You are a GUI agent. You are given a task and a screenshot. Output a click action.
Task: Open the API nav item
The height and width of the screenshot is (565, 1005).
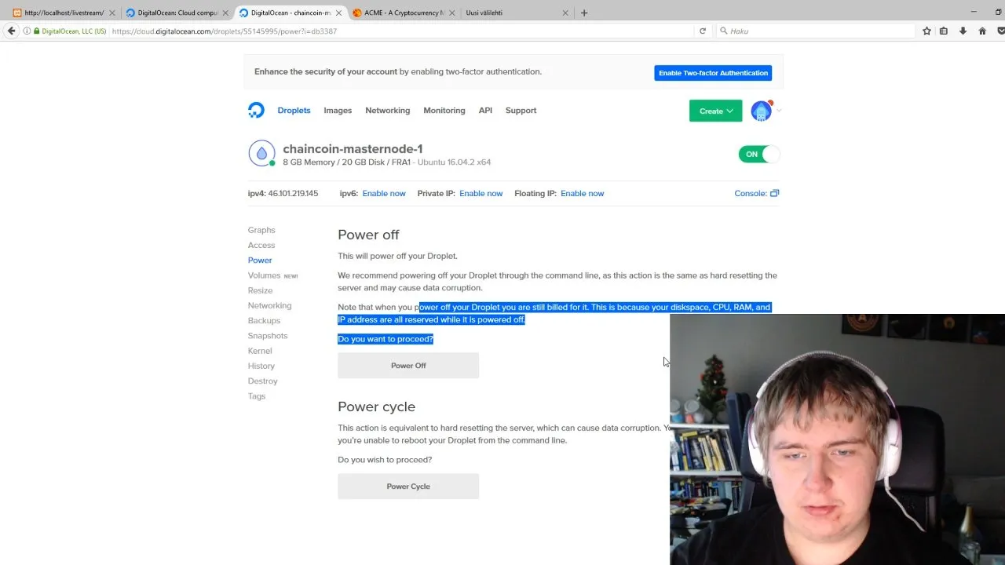(x=485, y=111)
